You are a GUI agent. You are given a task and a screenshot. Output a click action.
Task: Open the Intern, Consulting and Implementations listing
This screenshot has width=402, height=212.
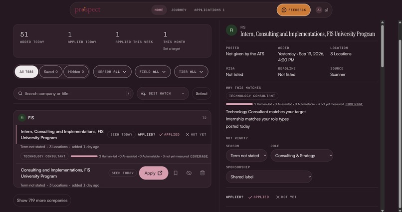62,135
